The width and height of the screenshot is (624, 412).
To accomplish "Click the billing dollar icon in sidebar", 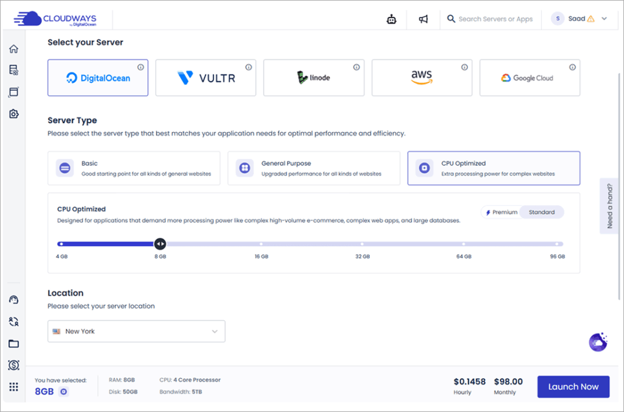I will [13, 365].
